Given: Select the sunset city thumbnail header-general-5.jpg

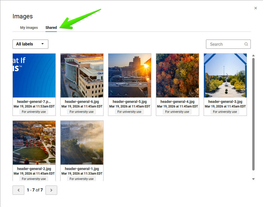Looking at the screenshot, I should 129,75.
